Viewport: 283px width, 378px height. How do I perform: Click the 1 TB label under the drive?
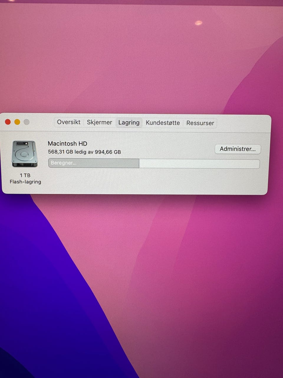tap(25, 175)
